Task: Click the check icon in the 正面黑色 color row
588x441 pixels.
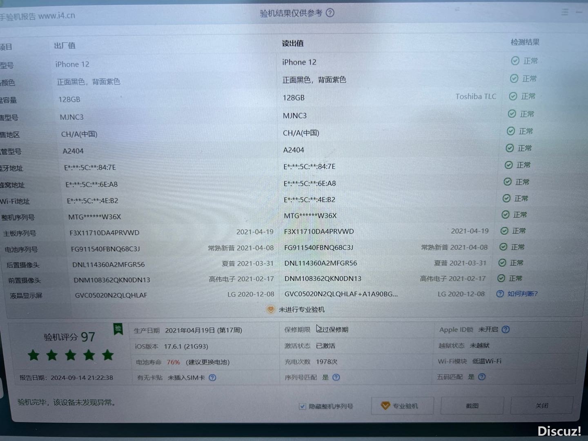Action: tap(514, 78)
